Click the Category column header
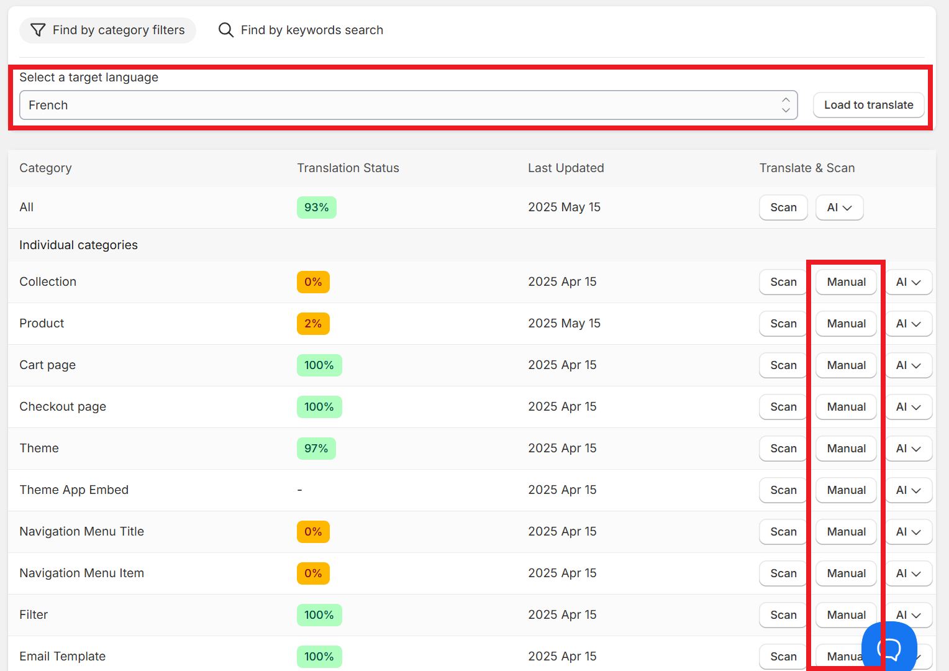The image size is (949, 671). coord(45,168)
